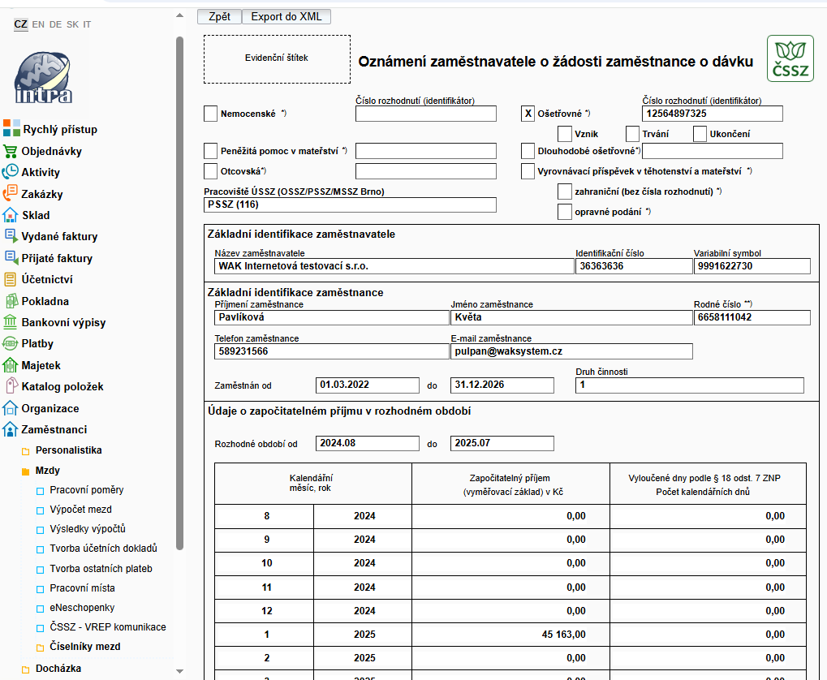The width and height of the screenshot is (827, 680).
Task: Click the Katalog položek tag icon
Action: click(x=11, y=386)
